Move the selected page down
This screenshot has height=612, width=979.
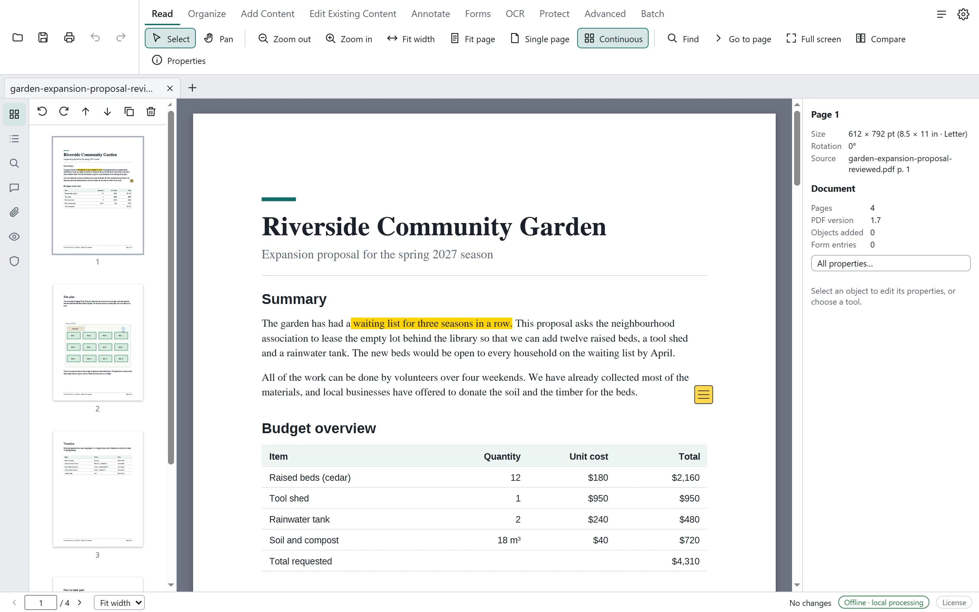click(x=107, y=111)
